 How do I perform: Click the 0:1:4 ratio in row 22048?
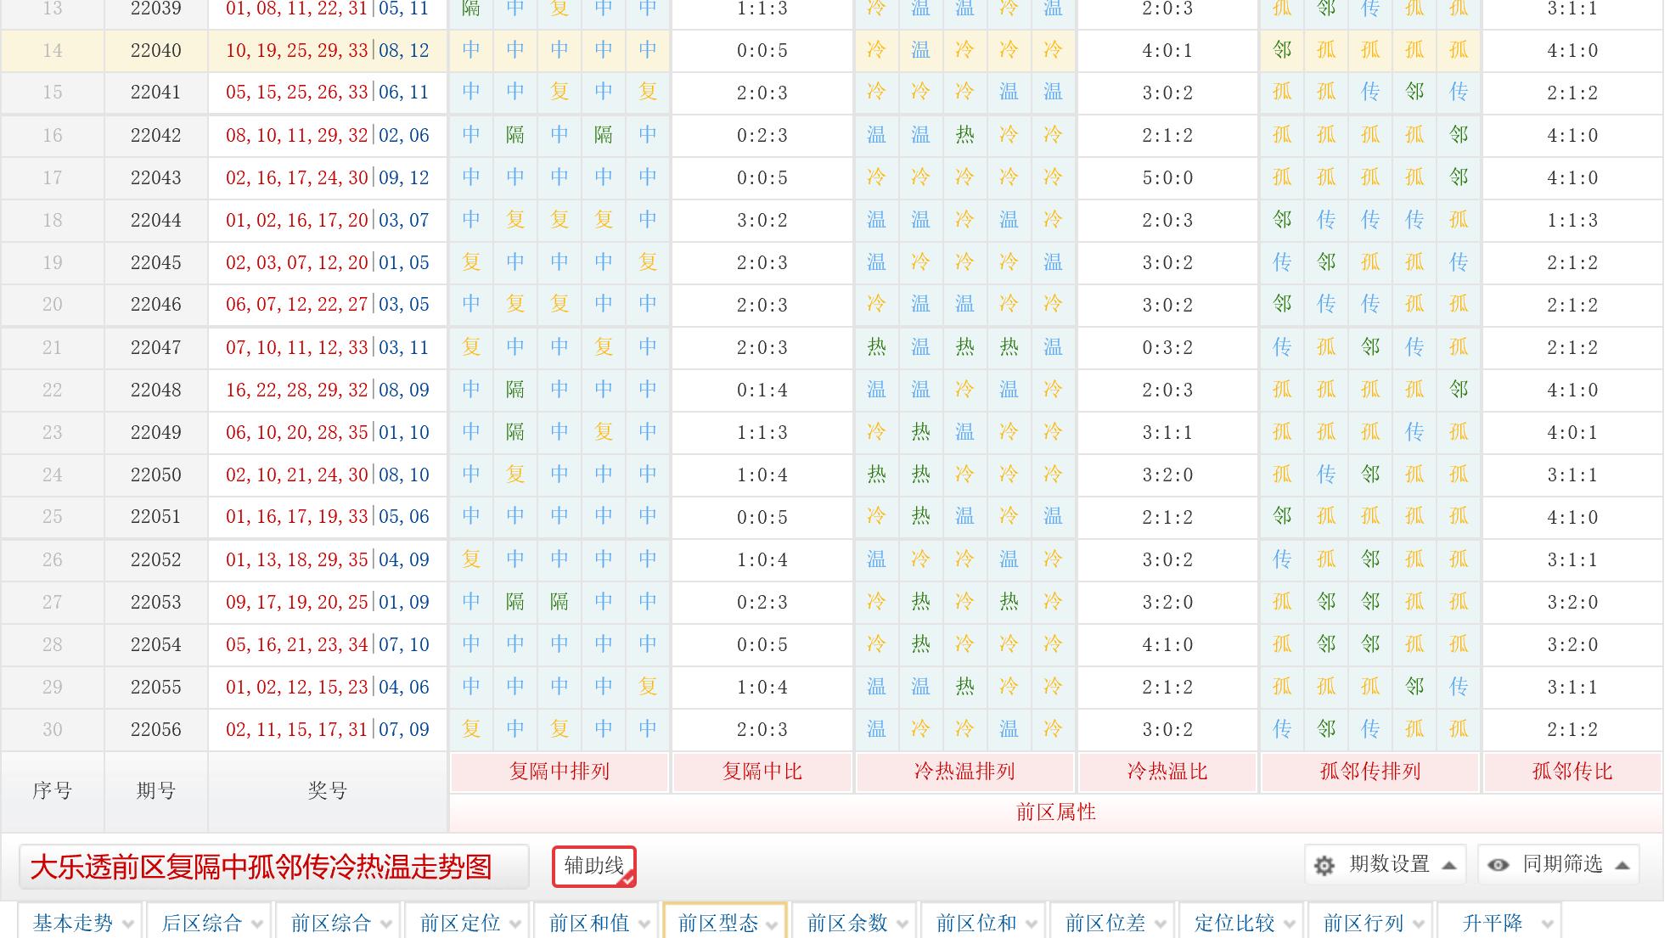click(x=762, y=390)
